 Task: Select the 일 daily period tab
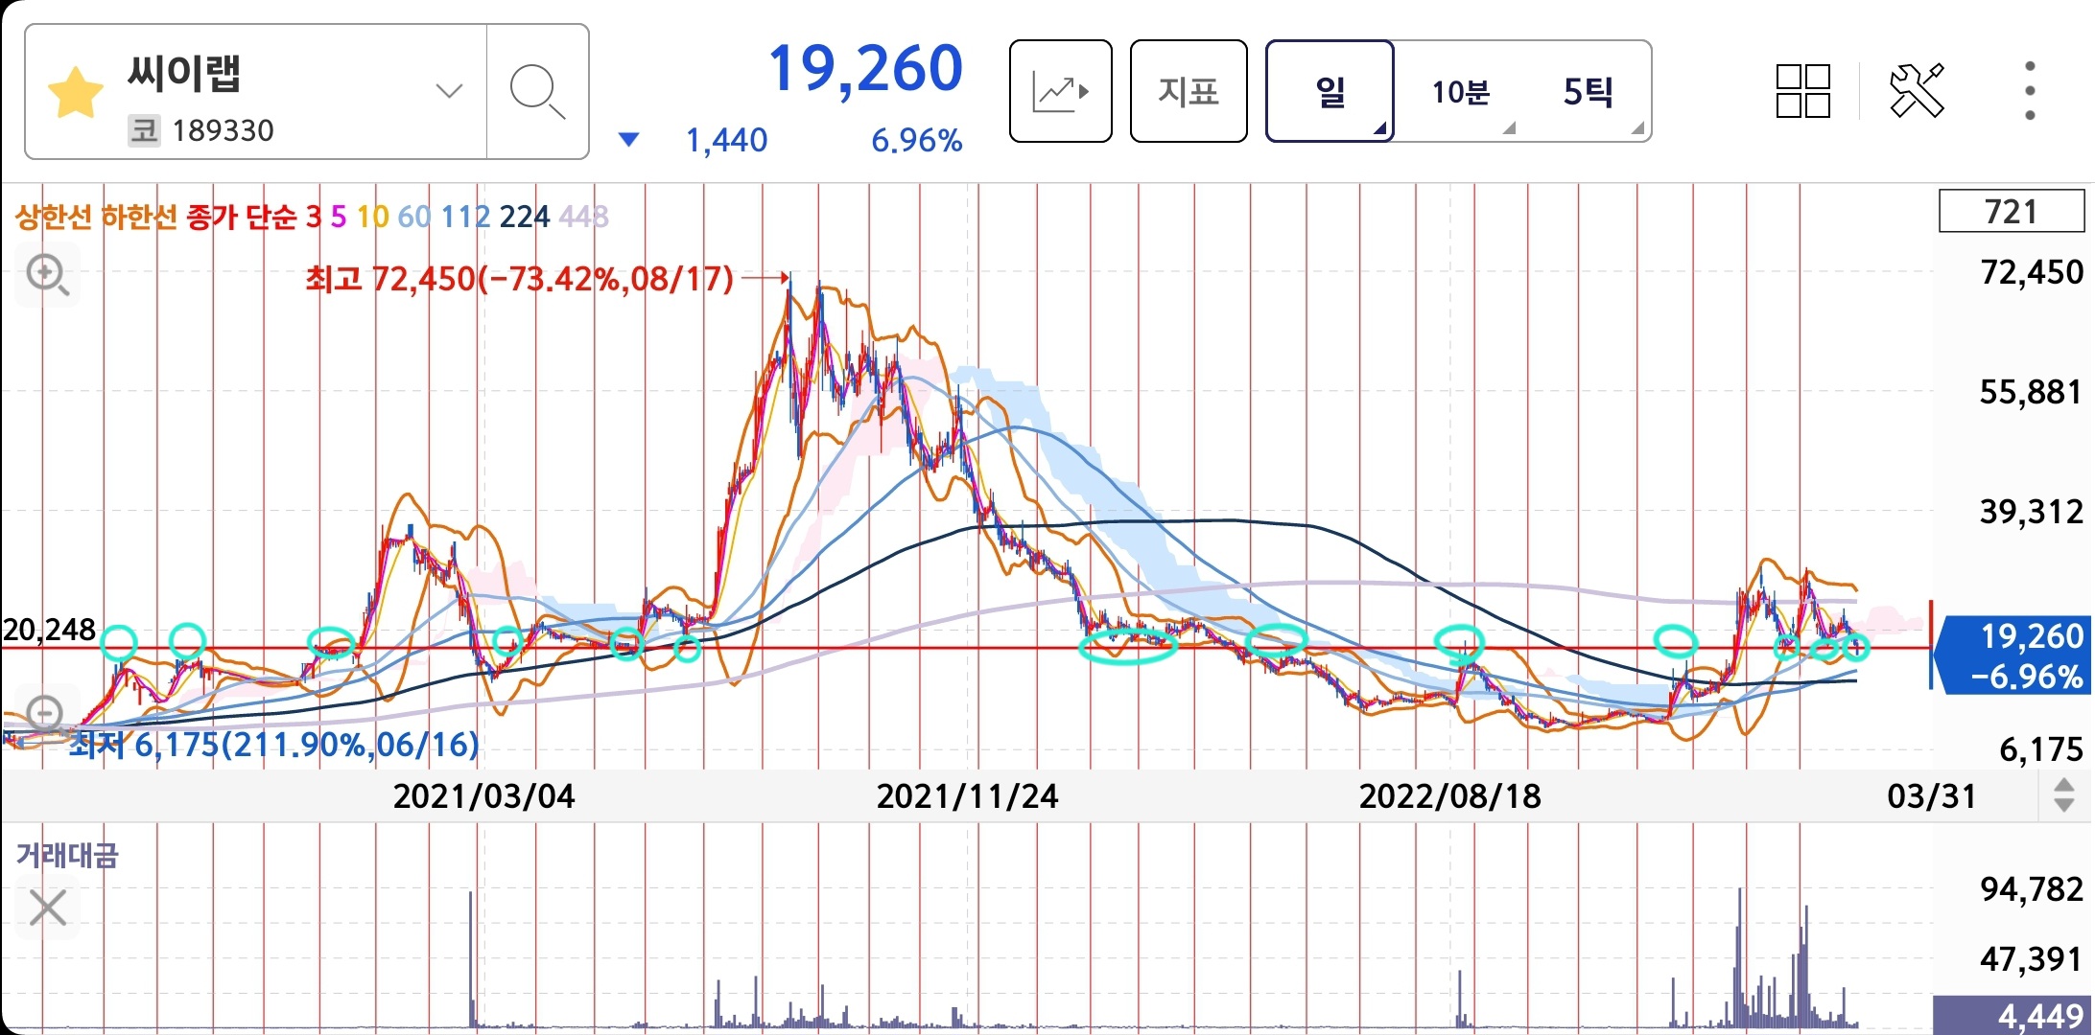pyautogui.click(x=1330, y=91)
